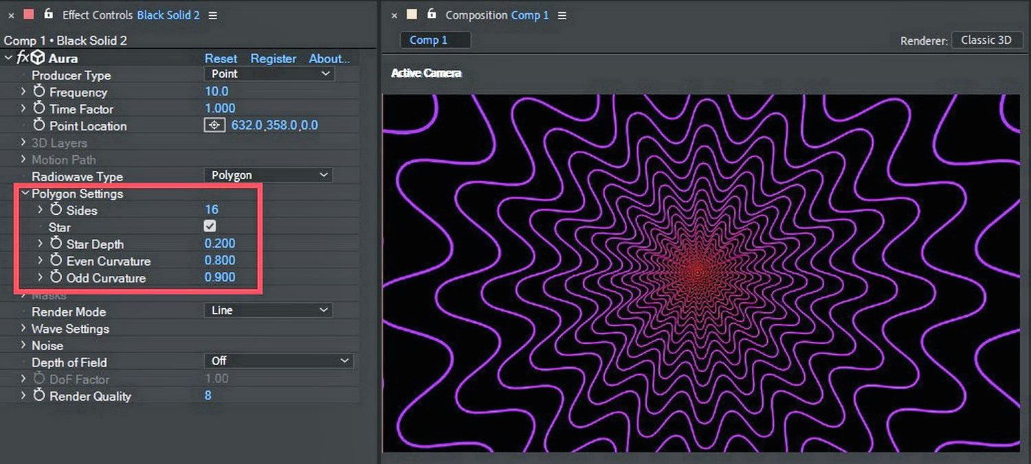
Task: Open the Composition panel menu
Action: (x=562, y=15)
